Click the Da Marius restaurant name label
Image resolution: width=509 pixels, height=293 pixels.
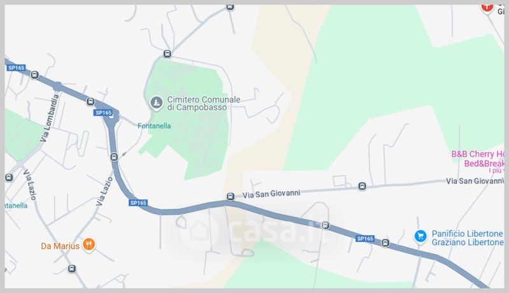point(60,246)
